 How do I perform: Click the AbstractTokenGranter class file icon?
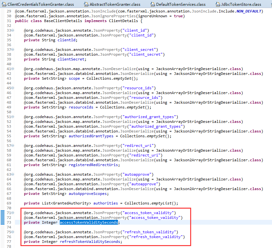point(86,4)
